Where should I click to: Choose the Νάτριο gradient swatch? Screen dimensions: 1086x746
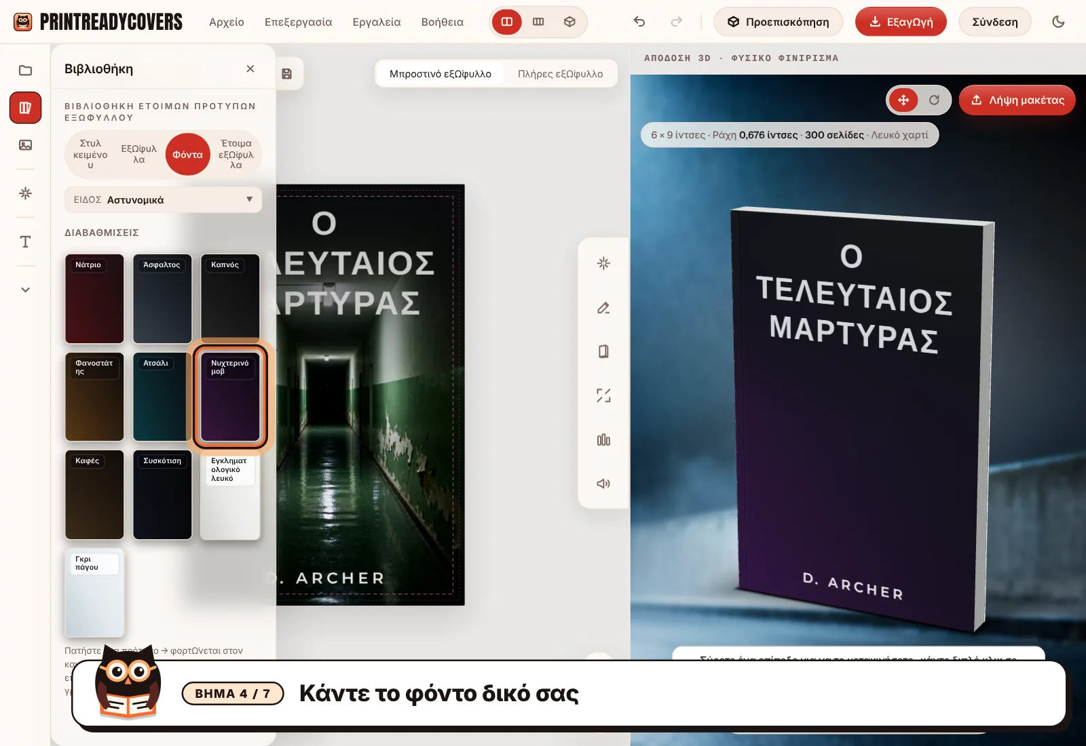94,299
